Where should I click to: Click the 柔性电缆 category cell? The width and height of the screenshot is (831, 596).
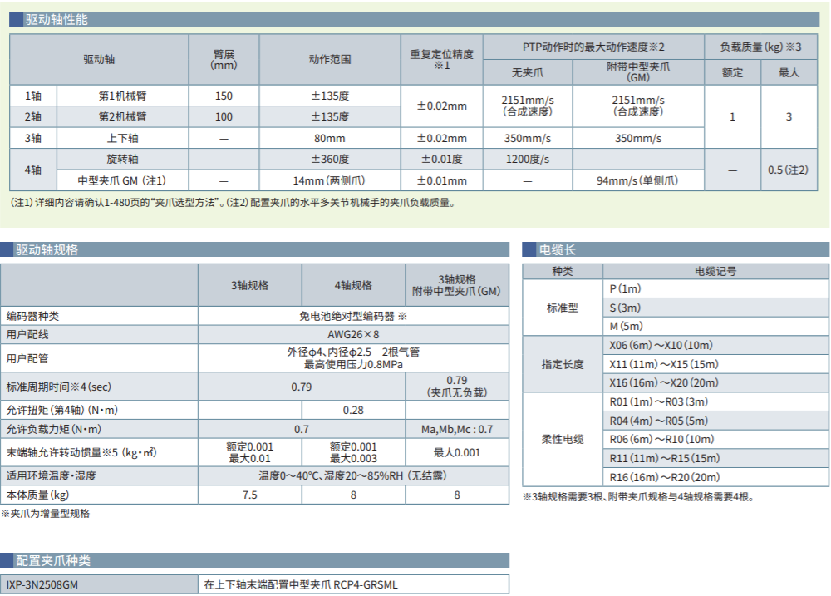[563, 439]
